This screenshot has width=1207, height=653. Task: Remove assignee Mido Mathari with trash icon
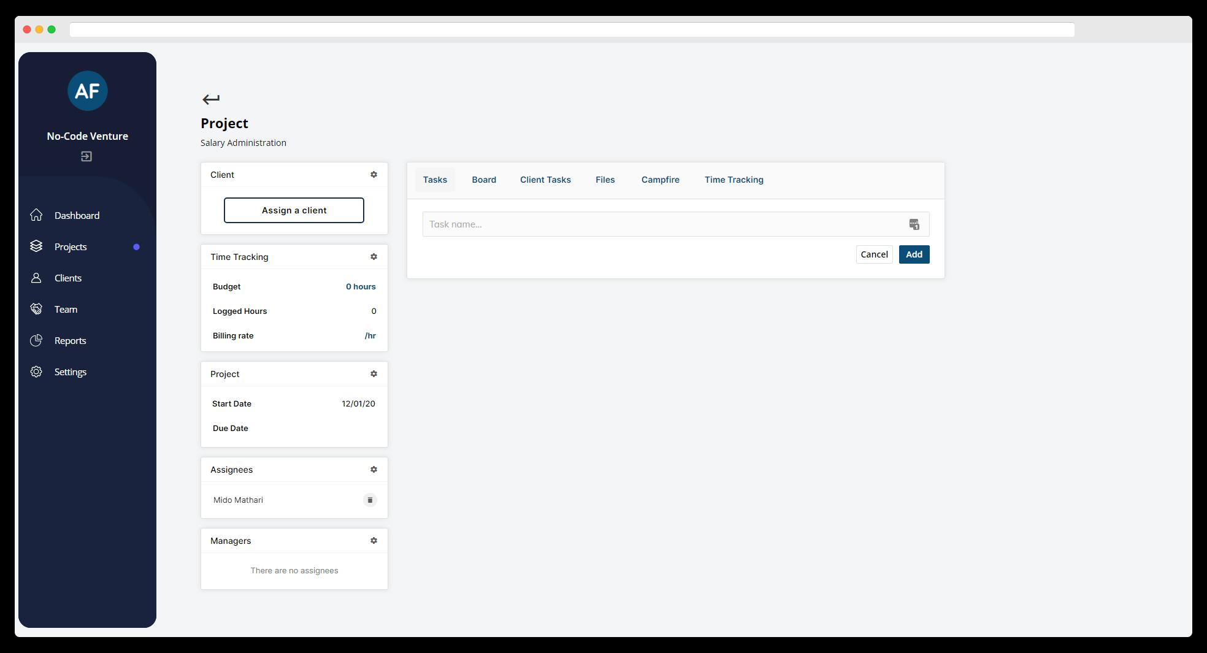click(x=370, y=500)
